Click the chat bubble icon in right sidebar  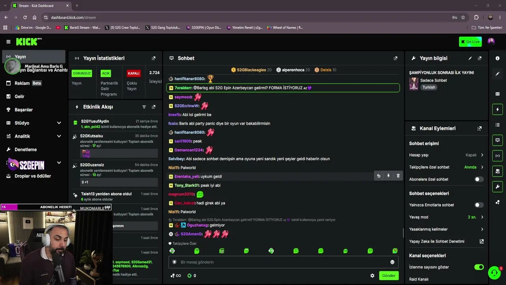click(x=497, y=140)
